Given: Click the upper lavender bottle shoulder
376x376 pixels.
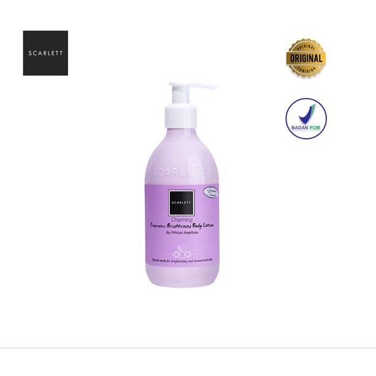Looking at the screenshot, I should click(x=181, y=153).
